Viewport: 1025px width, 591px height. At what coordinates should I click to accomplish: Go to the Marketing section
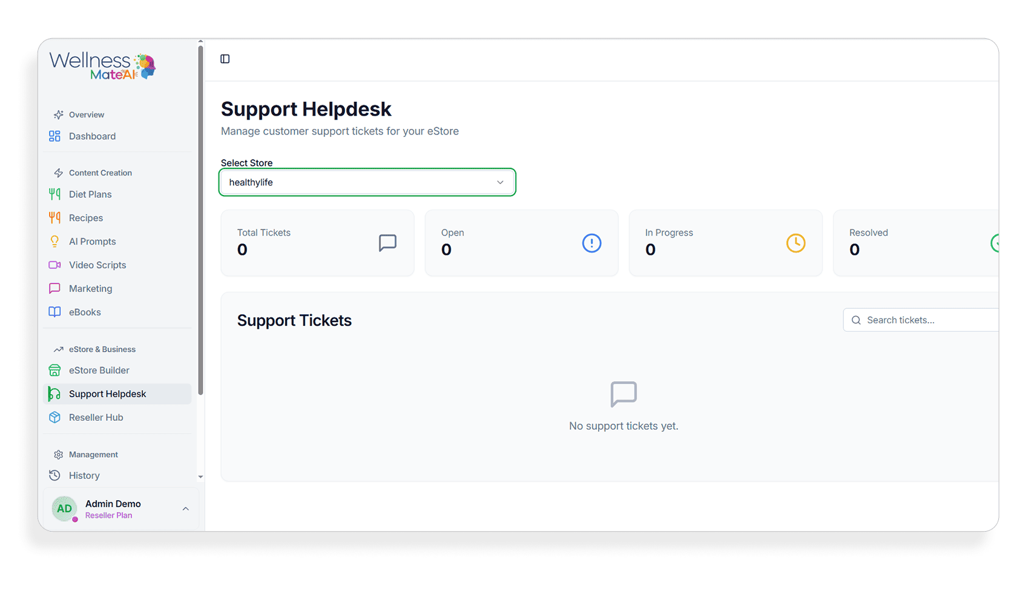pyautogui.click(x=90, y=289)
